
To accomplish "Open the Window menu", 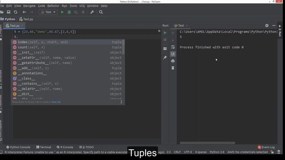I will pyautogui.click(x=93, y=6).
